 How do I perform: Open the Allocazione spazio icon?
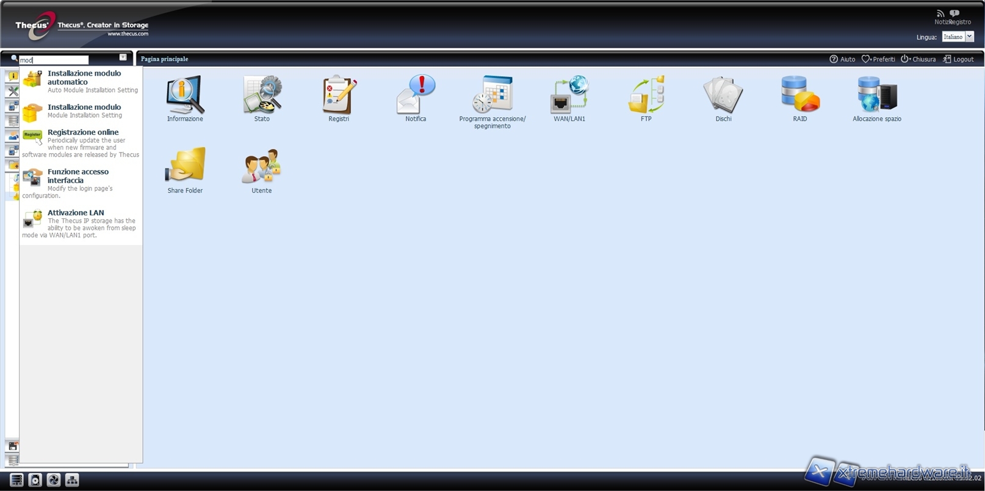pyautogui.click(x=876, y=96)
